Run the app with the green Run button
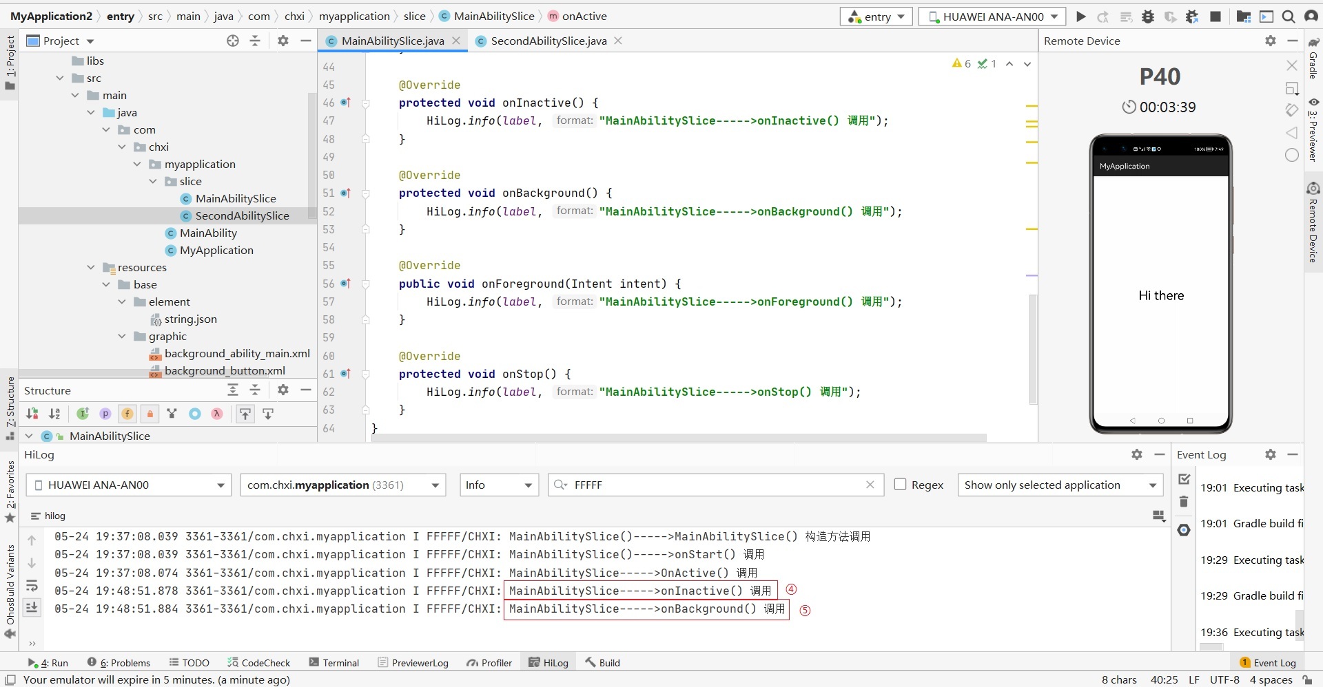Screen dimensions: 1323x687 pos(1081,17)
